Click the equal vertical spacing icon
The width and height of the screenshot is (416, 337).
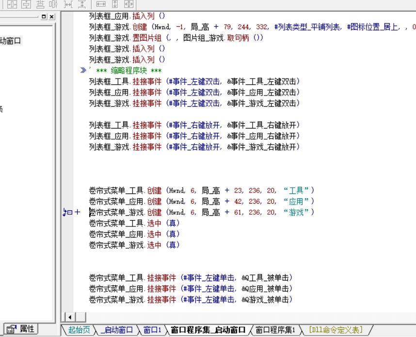pos(82,4)
